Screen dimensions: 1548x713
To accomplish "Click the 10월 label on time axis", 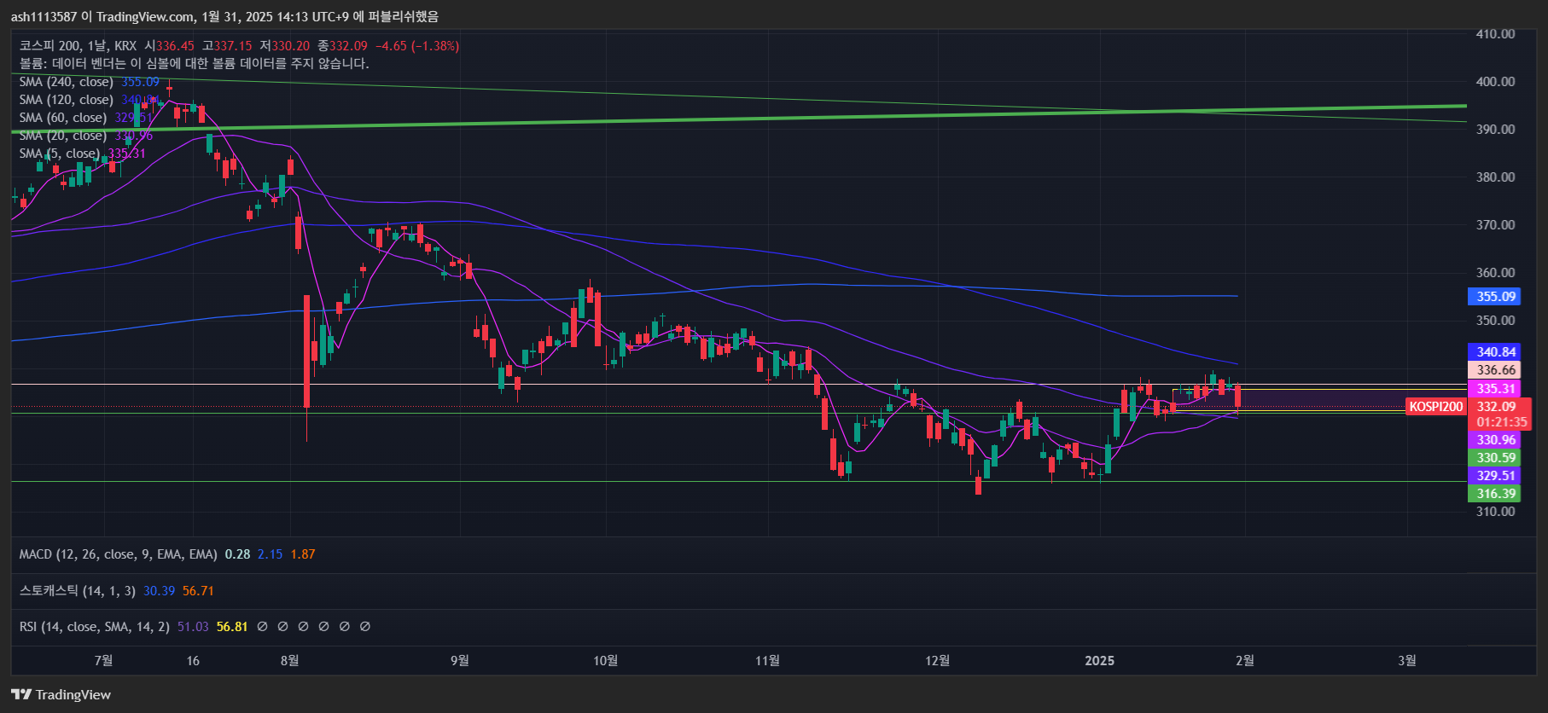I will click(605, 661).
